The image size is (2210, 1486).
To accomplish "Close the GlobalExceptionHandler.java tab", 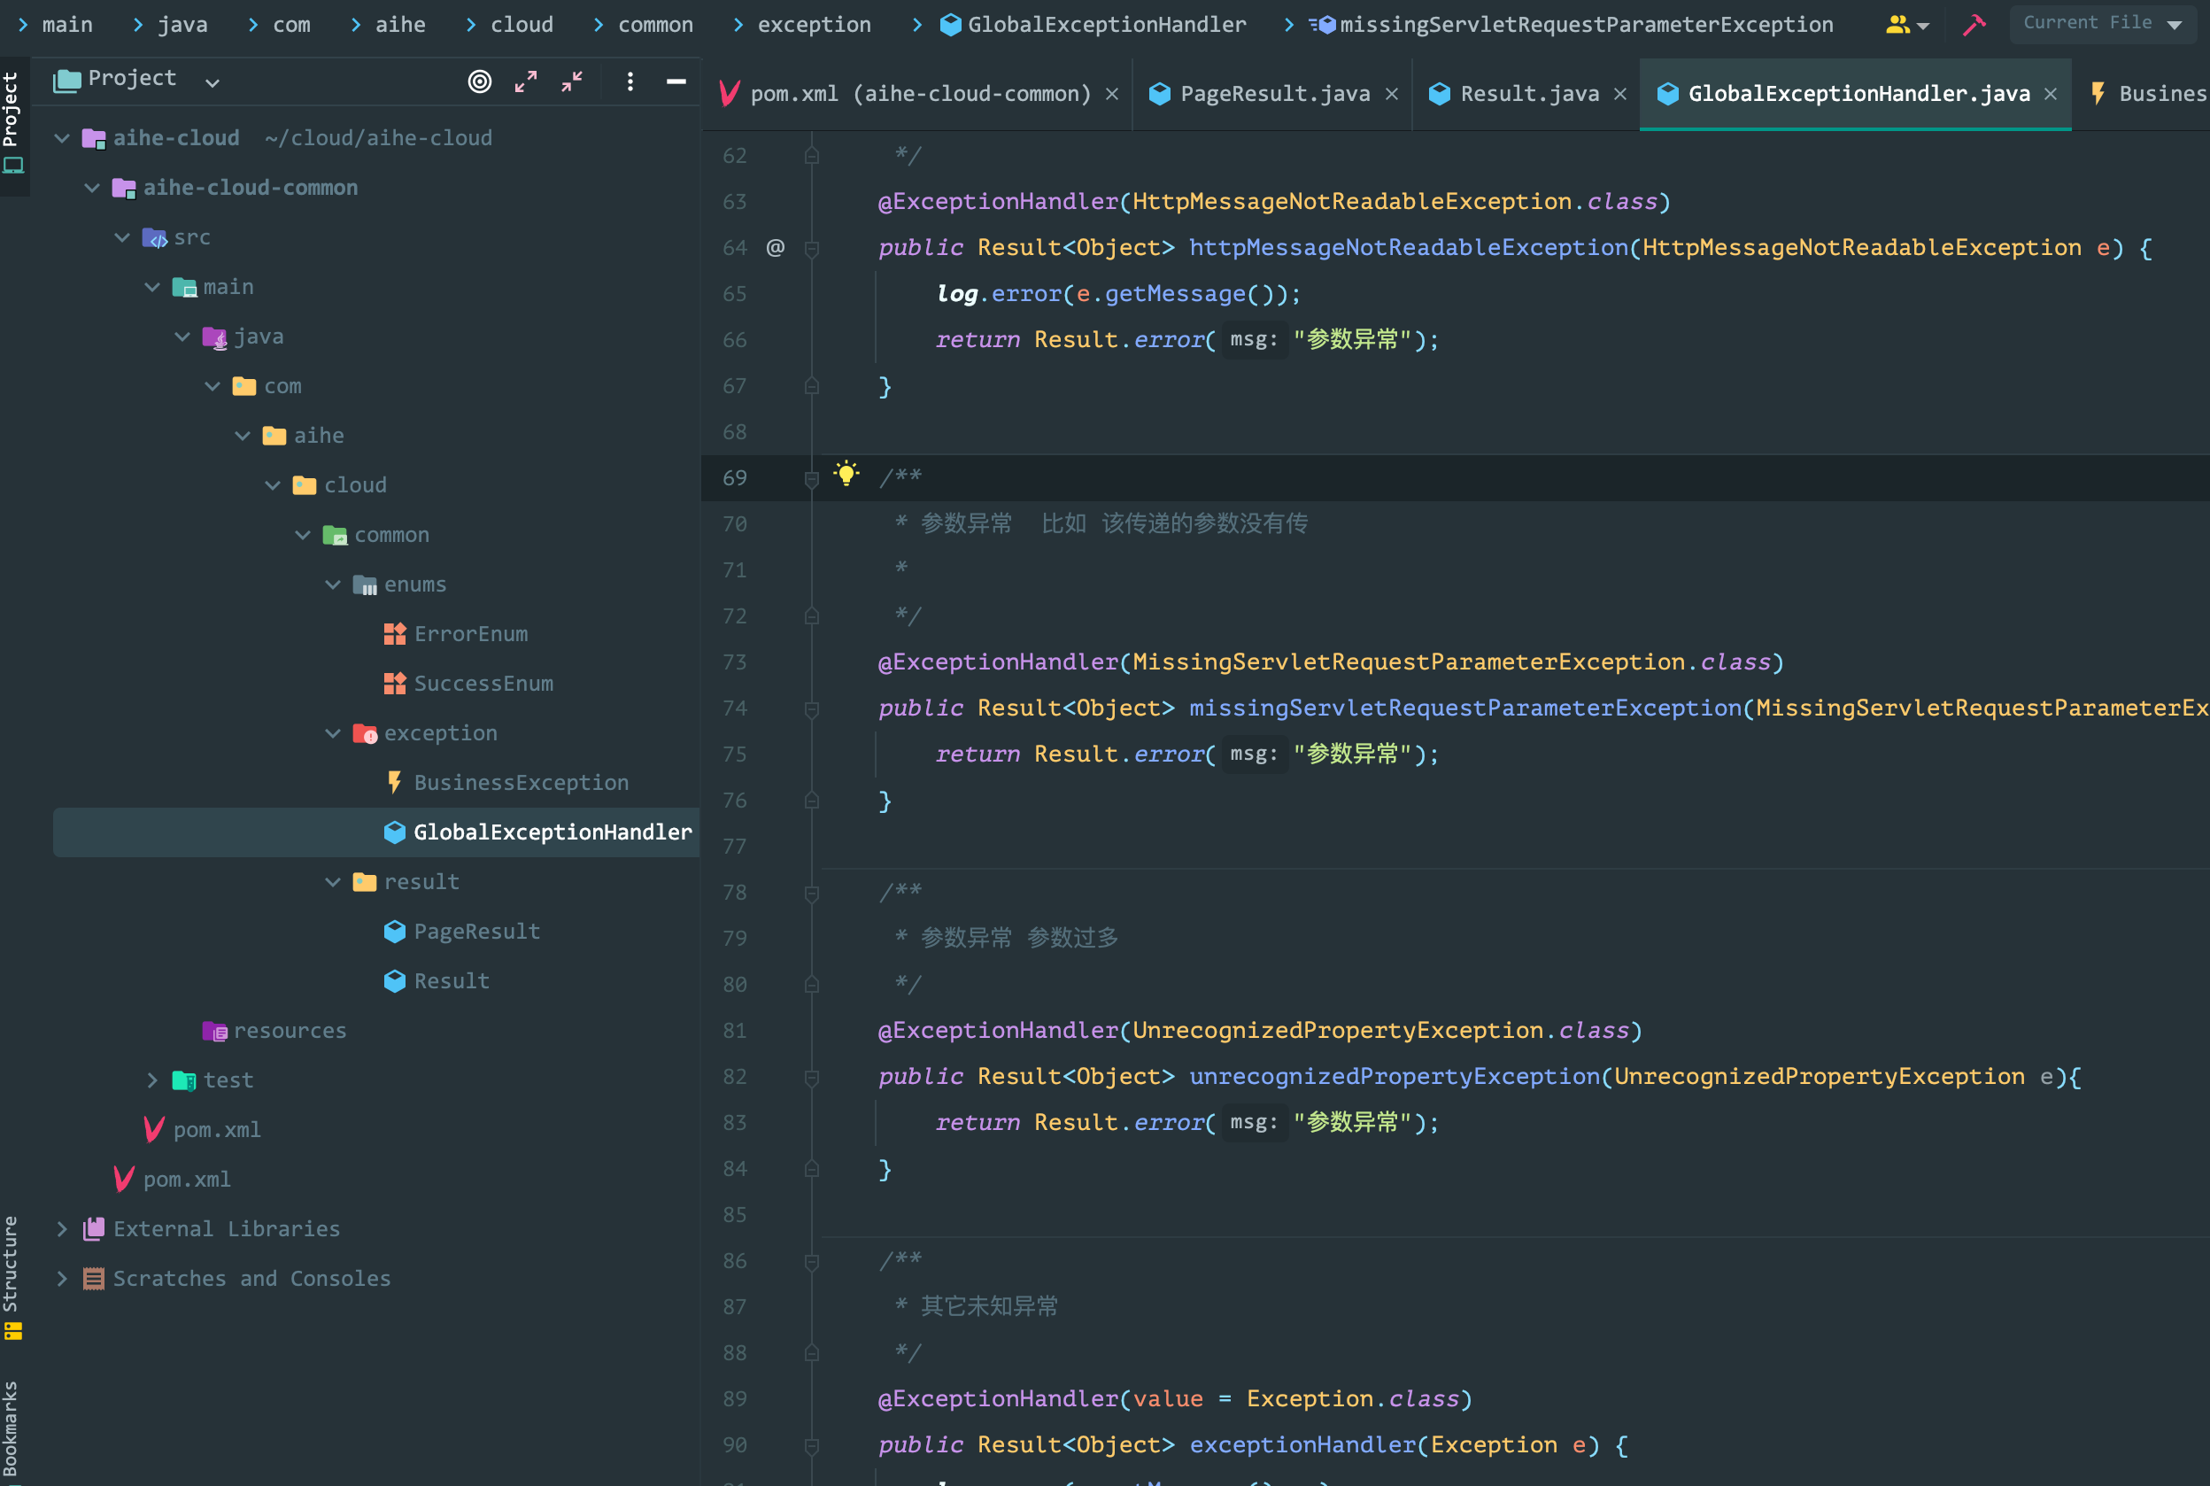I will pos(2050,94).
